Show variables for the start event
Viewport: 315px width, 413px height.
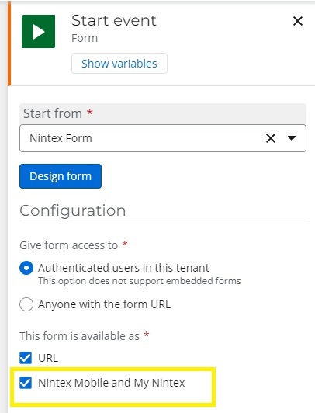(119, 64)
